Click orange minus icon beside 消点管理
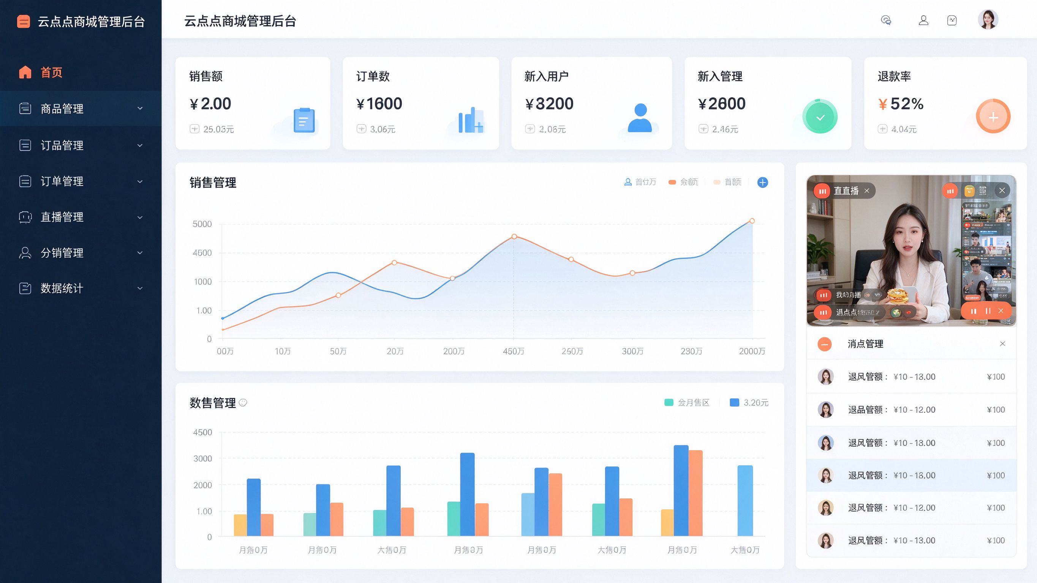 point(824,344)
